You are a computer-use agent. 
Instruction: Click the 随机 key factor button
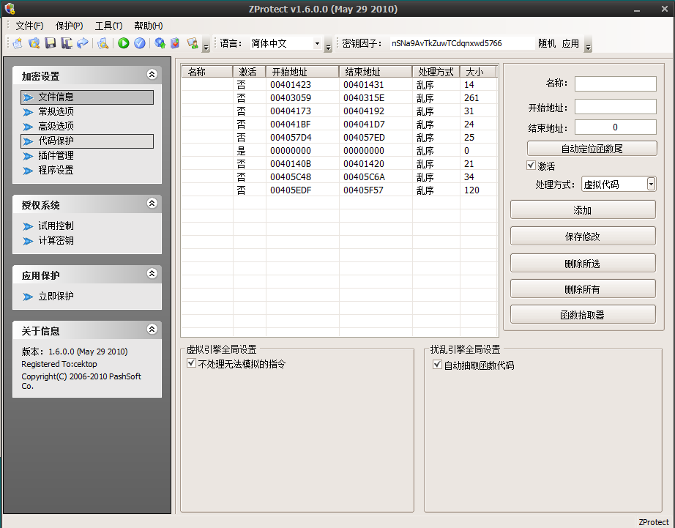point(546,42)
